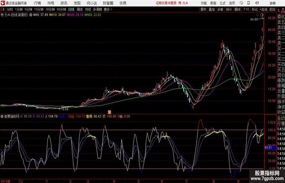Switch to the 5分钟 period tab
Viewport: 285px width, 183px height.
click(x=28, y=9)
